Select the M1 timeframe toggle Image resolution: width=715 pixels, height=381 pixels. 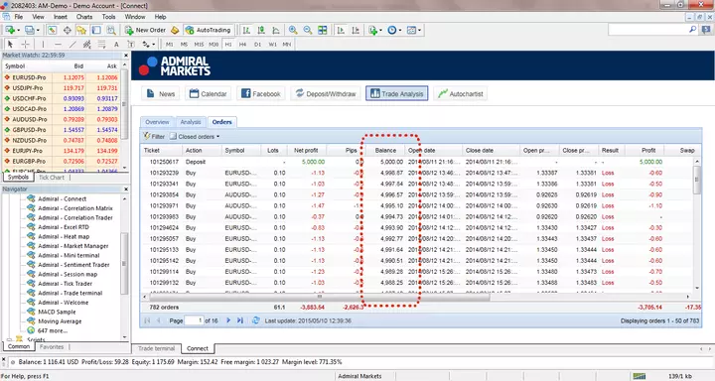coord(169,45)
